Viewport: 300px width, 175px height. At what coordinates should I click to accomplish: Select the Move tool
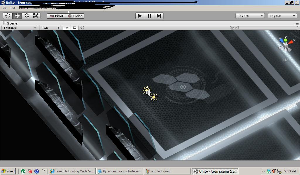tap(17, 16)
